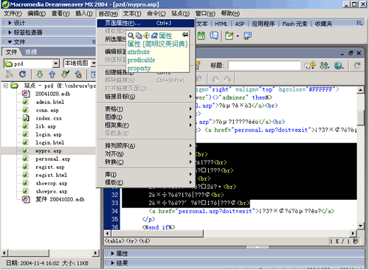
Task: Open the pzd site dropdown
Action: 56,63
